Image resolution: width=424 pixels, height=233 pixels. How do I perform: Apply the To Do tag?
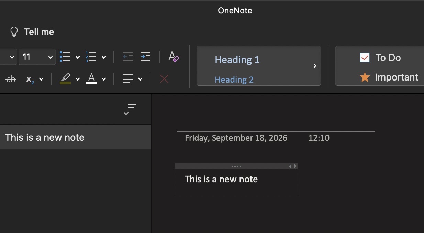tap(380, 58)
